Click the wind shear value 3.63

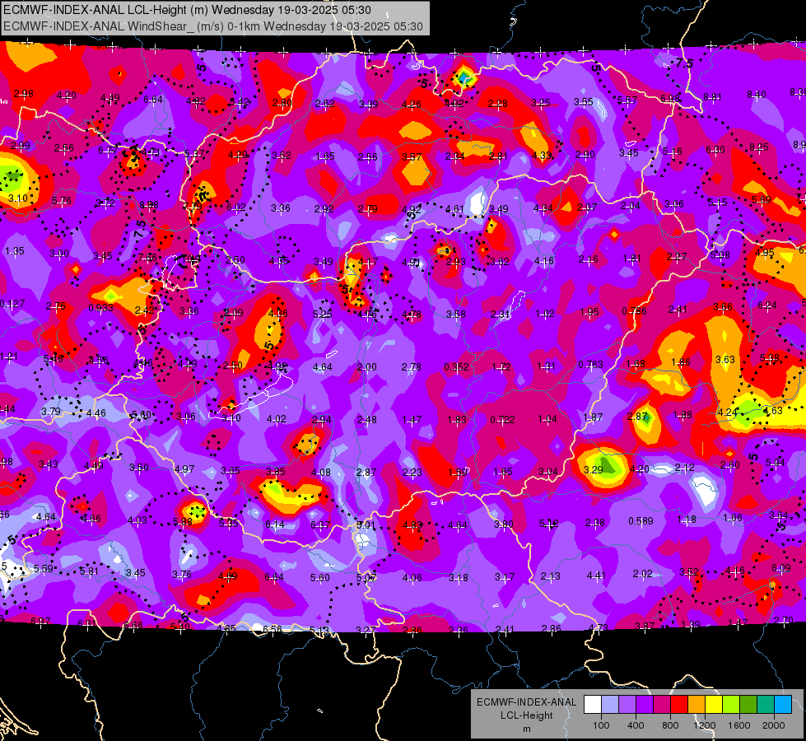(724, 359)
